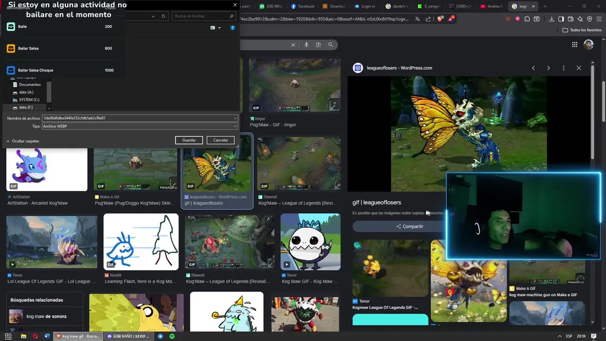Screen dimensions: 606x341
Task: Open the blue help icon in save dialog
Action: [x=232, y=28]
